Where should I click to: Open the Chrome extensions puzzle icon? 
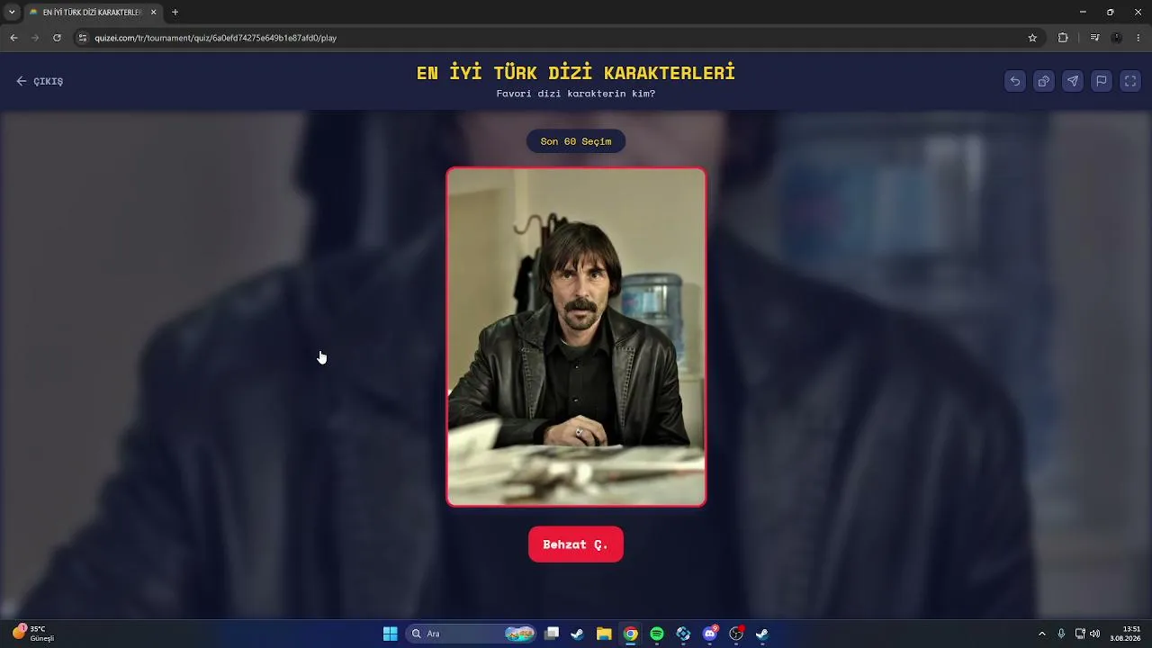tap(1063, 38)
